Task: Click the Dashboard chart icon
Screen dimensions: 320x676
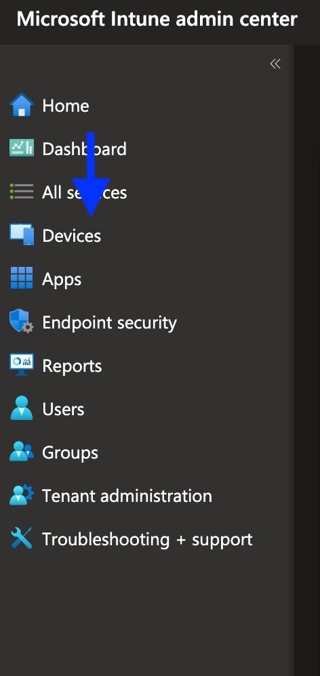Action: pyautogui.click(x=22, y=148)
